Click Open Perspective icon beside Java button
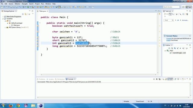 [x=183, y=7]
